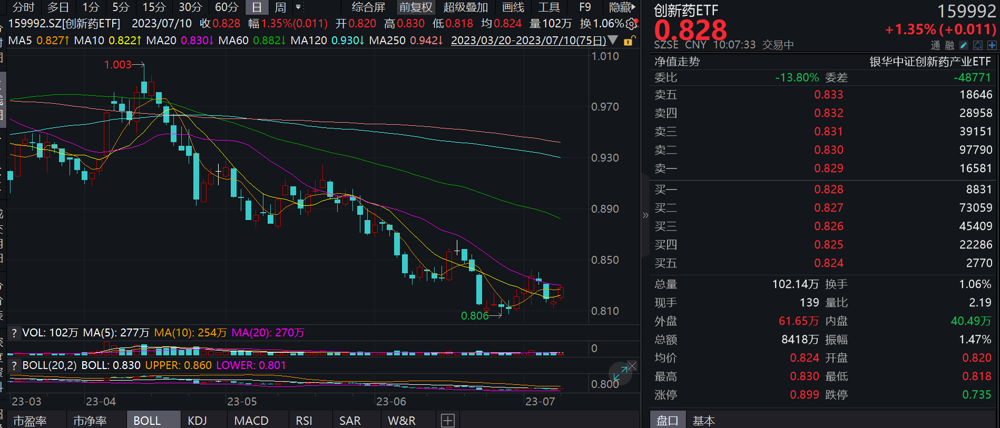Click the pencil note icon
1000x428 pixels.
coord(964,45)
